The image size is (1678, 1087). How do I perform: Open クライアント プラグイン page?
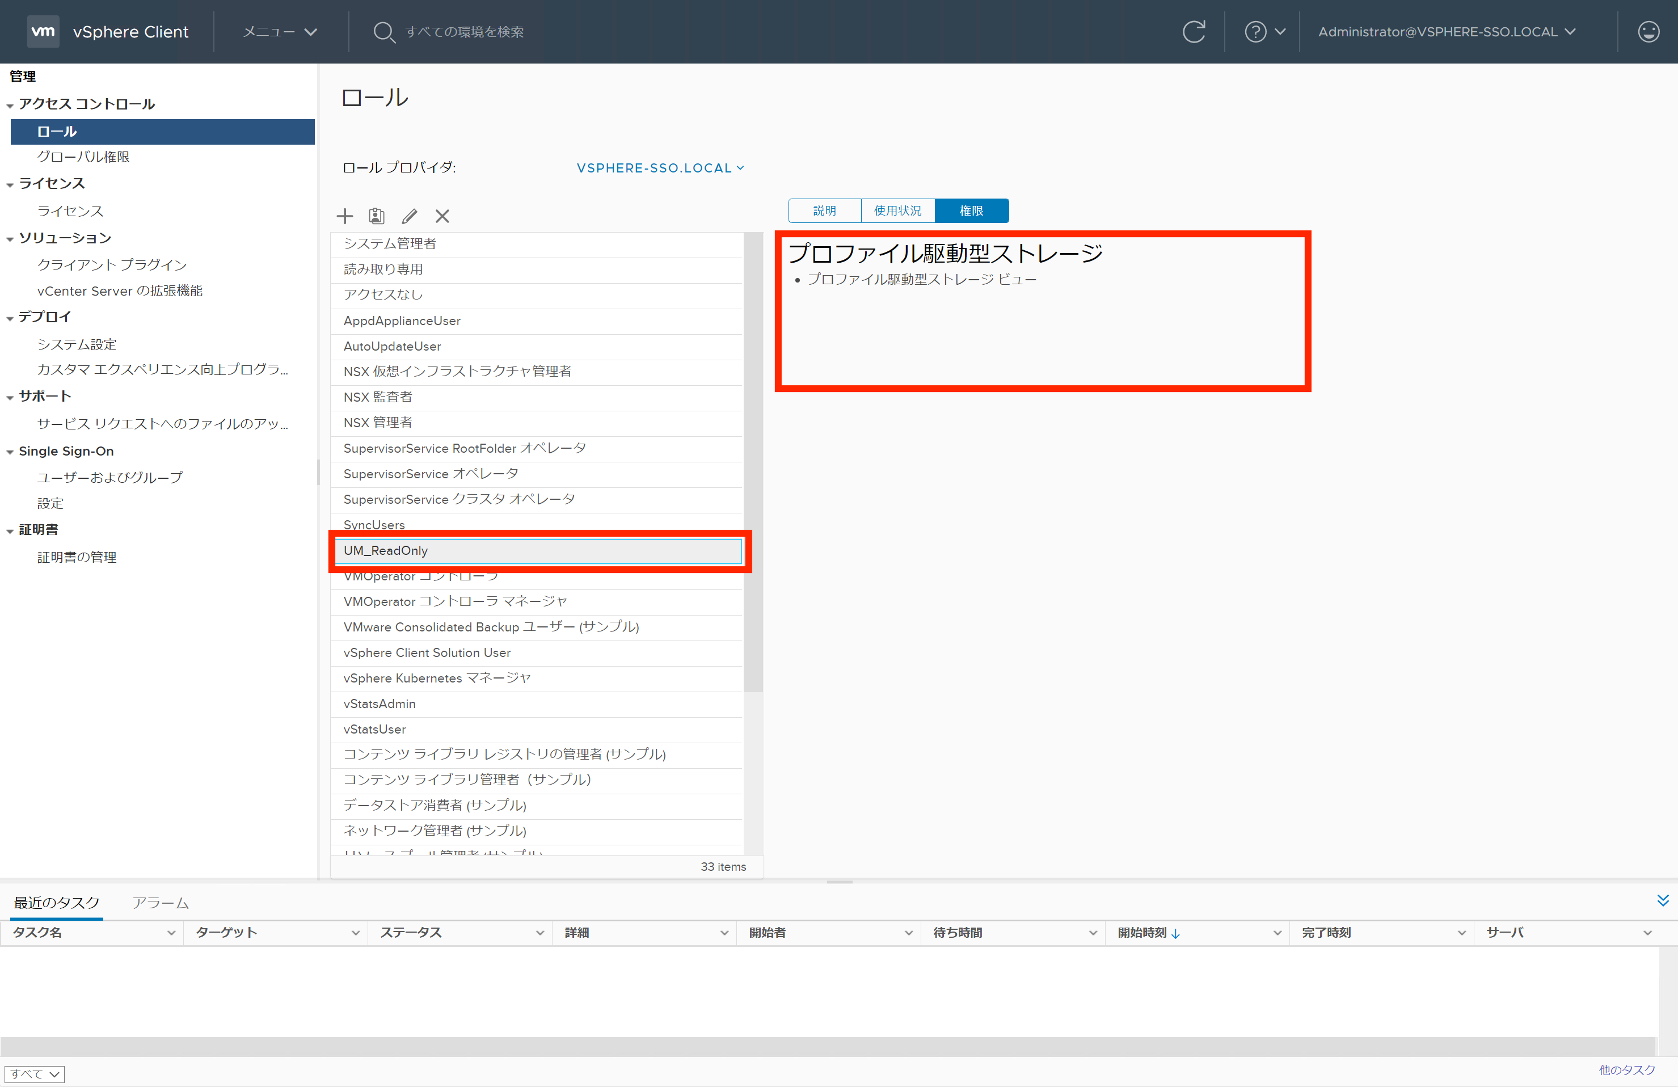point(112,264)
